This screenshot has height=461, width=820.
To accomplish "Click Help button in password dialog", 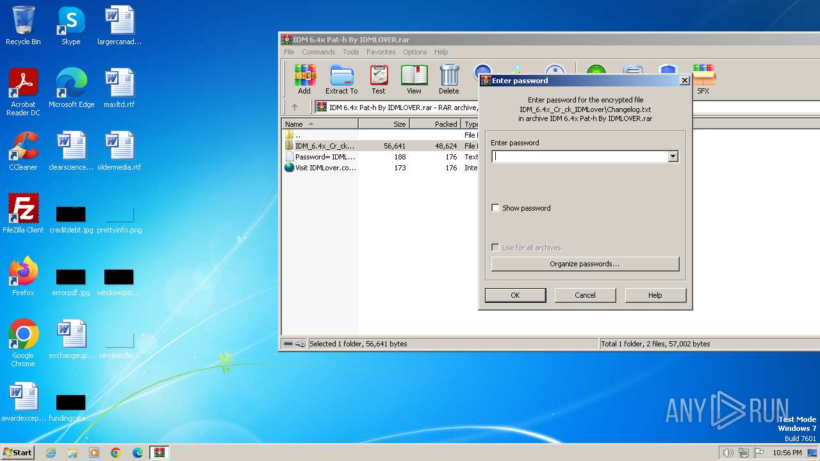I will click(x=655, y=295).
